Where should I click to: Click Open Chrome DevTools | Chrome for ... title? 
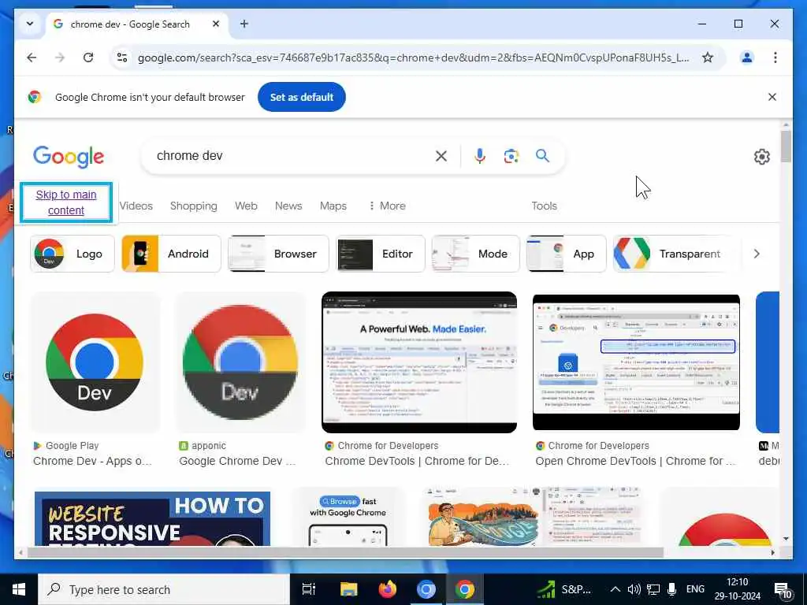tap(636, 461)
